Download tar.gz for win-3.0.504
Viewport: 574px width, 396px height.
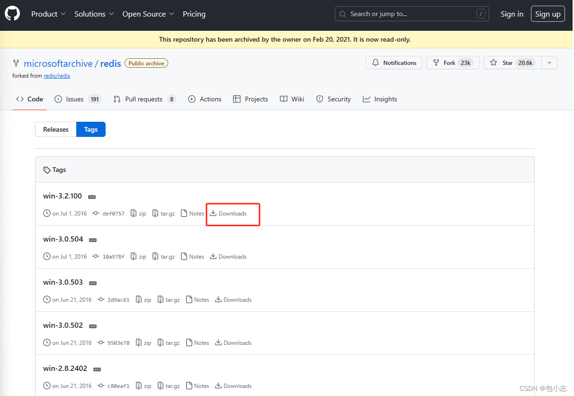tap(163, 257)
